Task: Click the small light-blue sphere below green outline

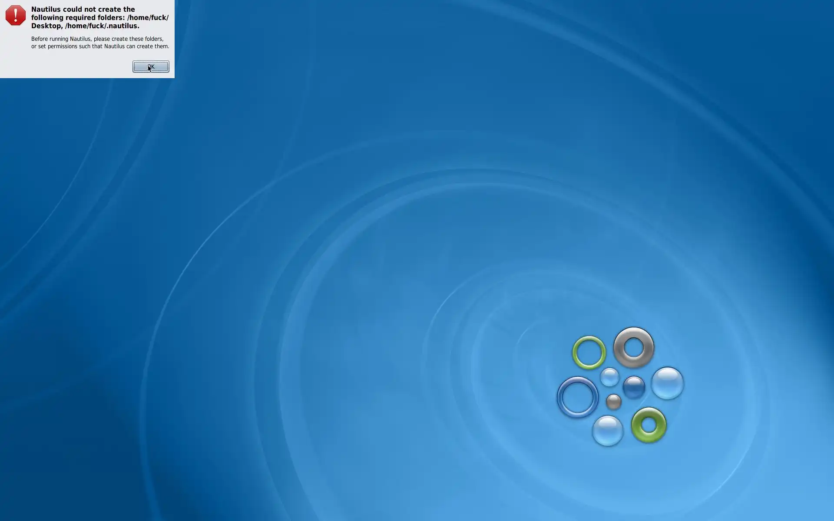Action: [609, 377]
